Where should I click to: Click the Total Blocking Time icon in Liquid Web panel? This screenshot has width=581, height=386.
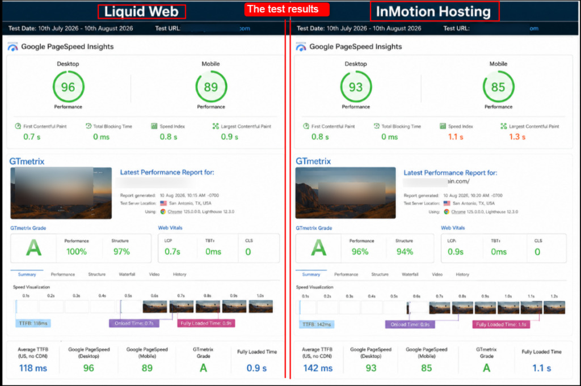(88, 126)
